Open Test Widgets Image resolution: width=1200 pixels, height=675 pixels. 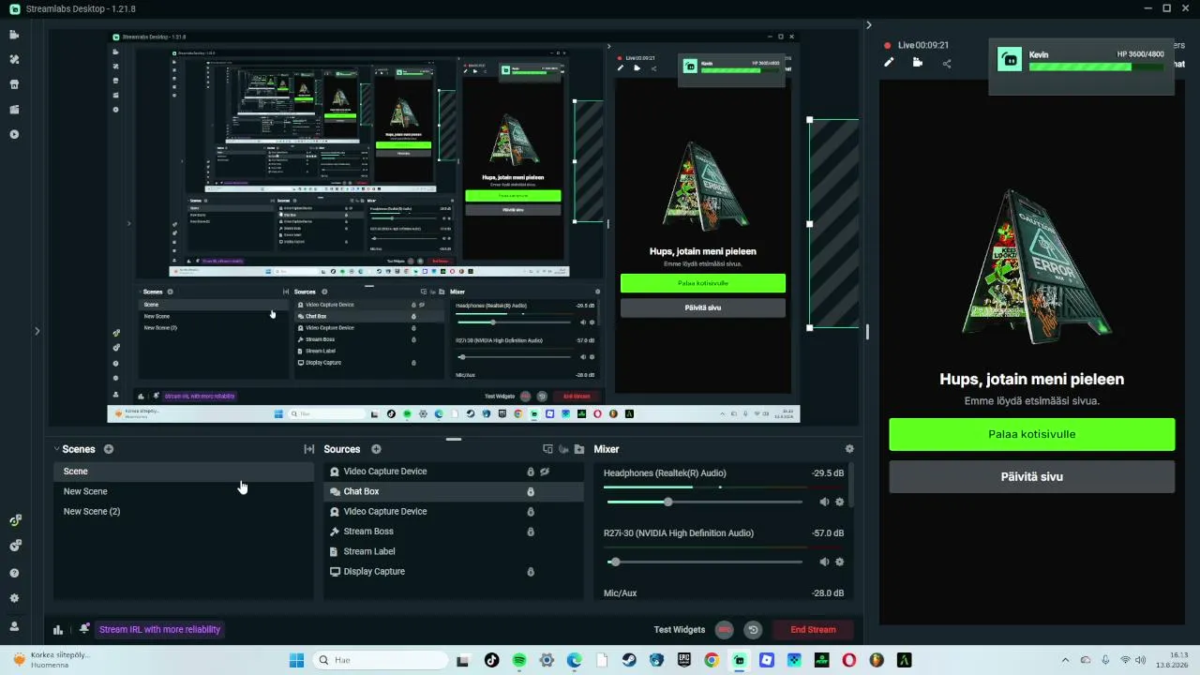(679, 630)
